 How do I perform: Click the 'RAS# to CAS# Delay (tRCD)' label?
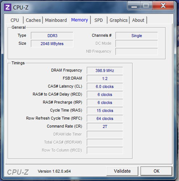pyautogui.click(x=57, y=94)
